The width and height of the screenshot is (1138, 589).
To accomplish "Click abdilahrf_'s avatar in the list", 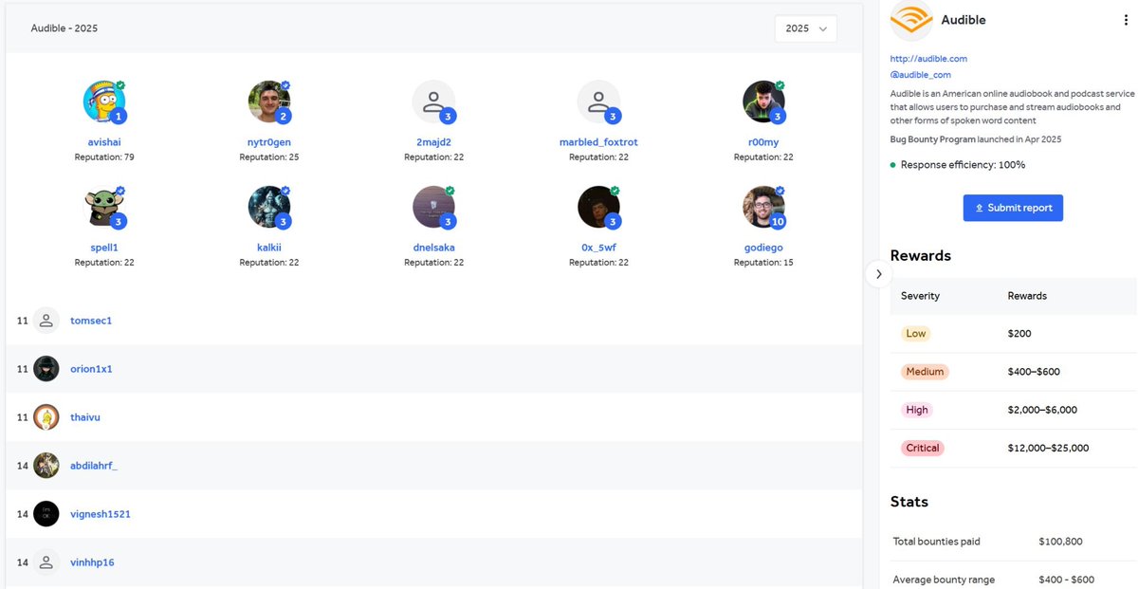I will pyautogui.click(x=46, y=466).
